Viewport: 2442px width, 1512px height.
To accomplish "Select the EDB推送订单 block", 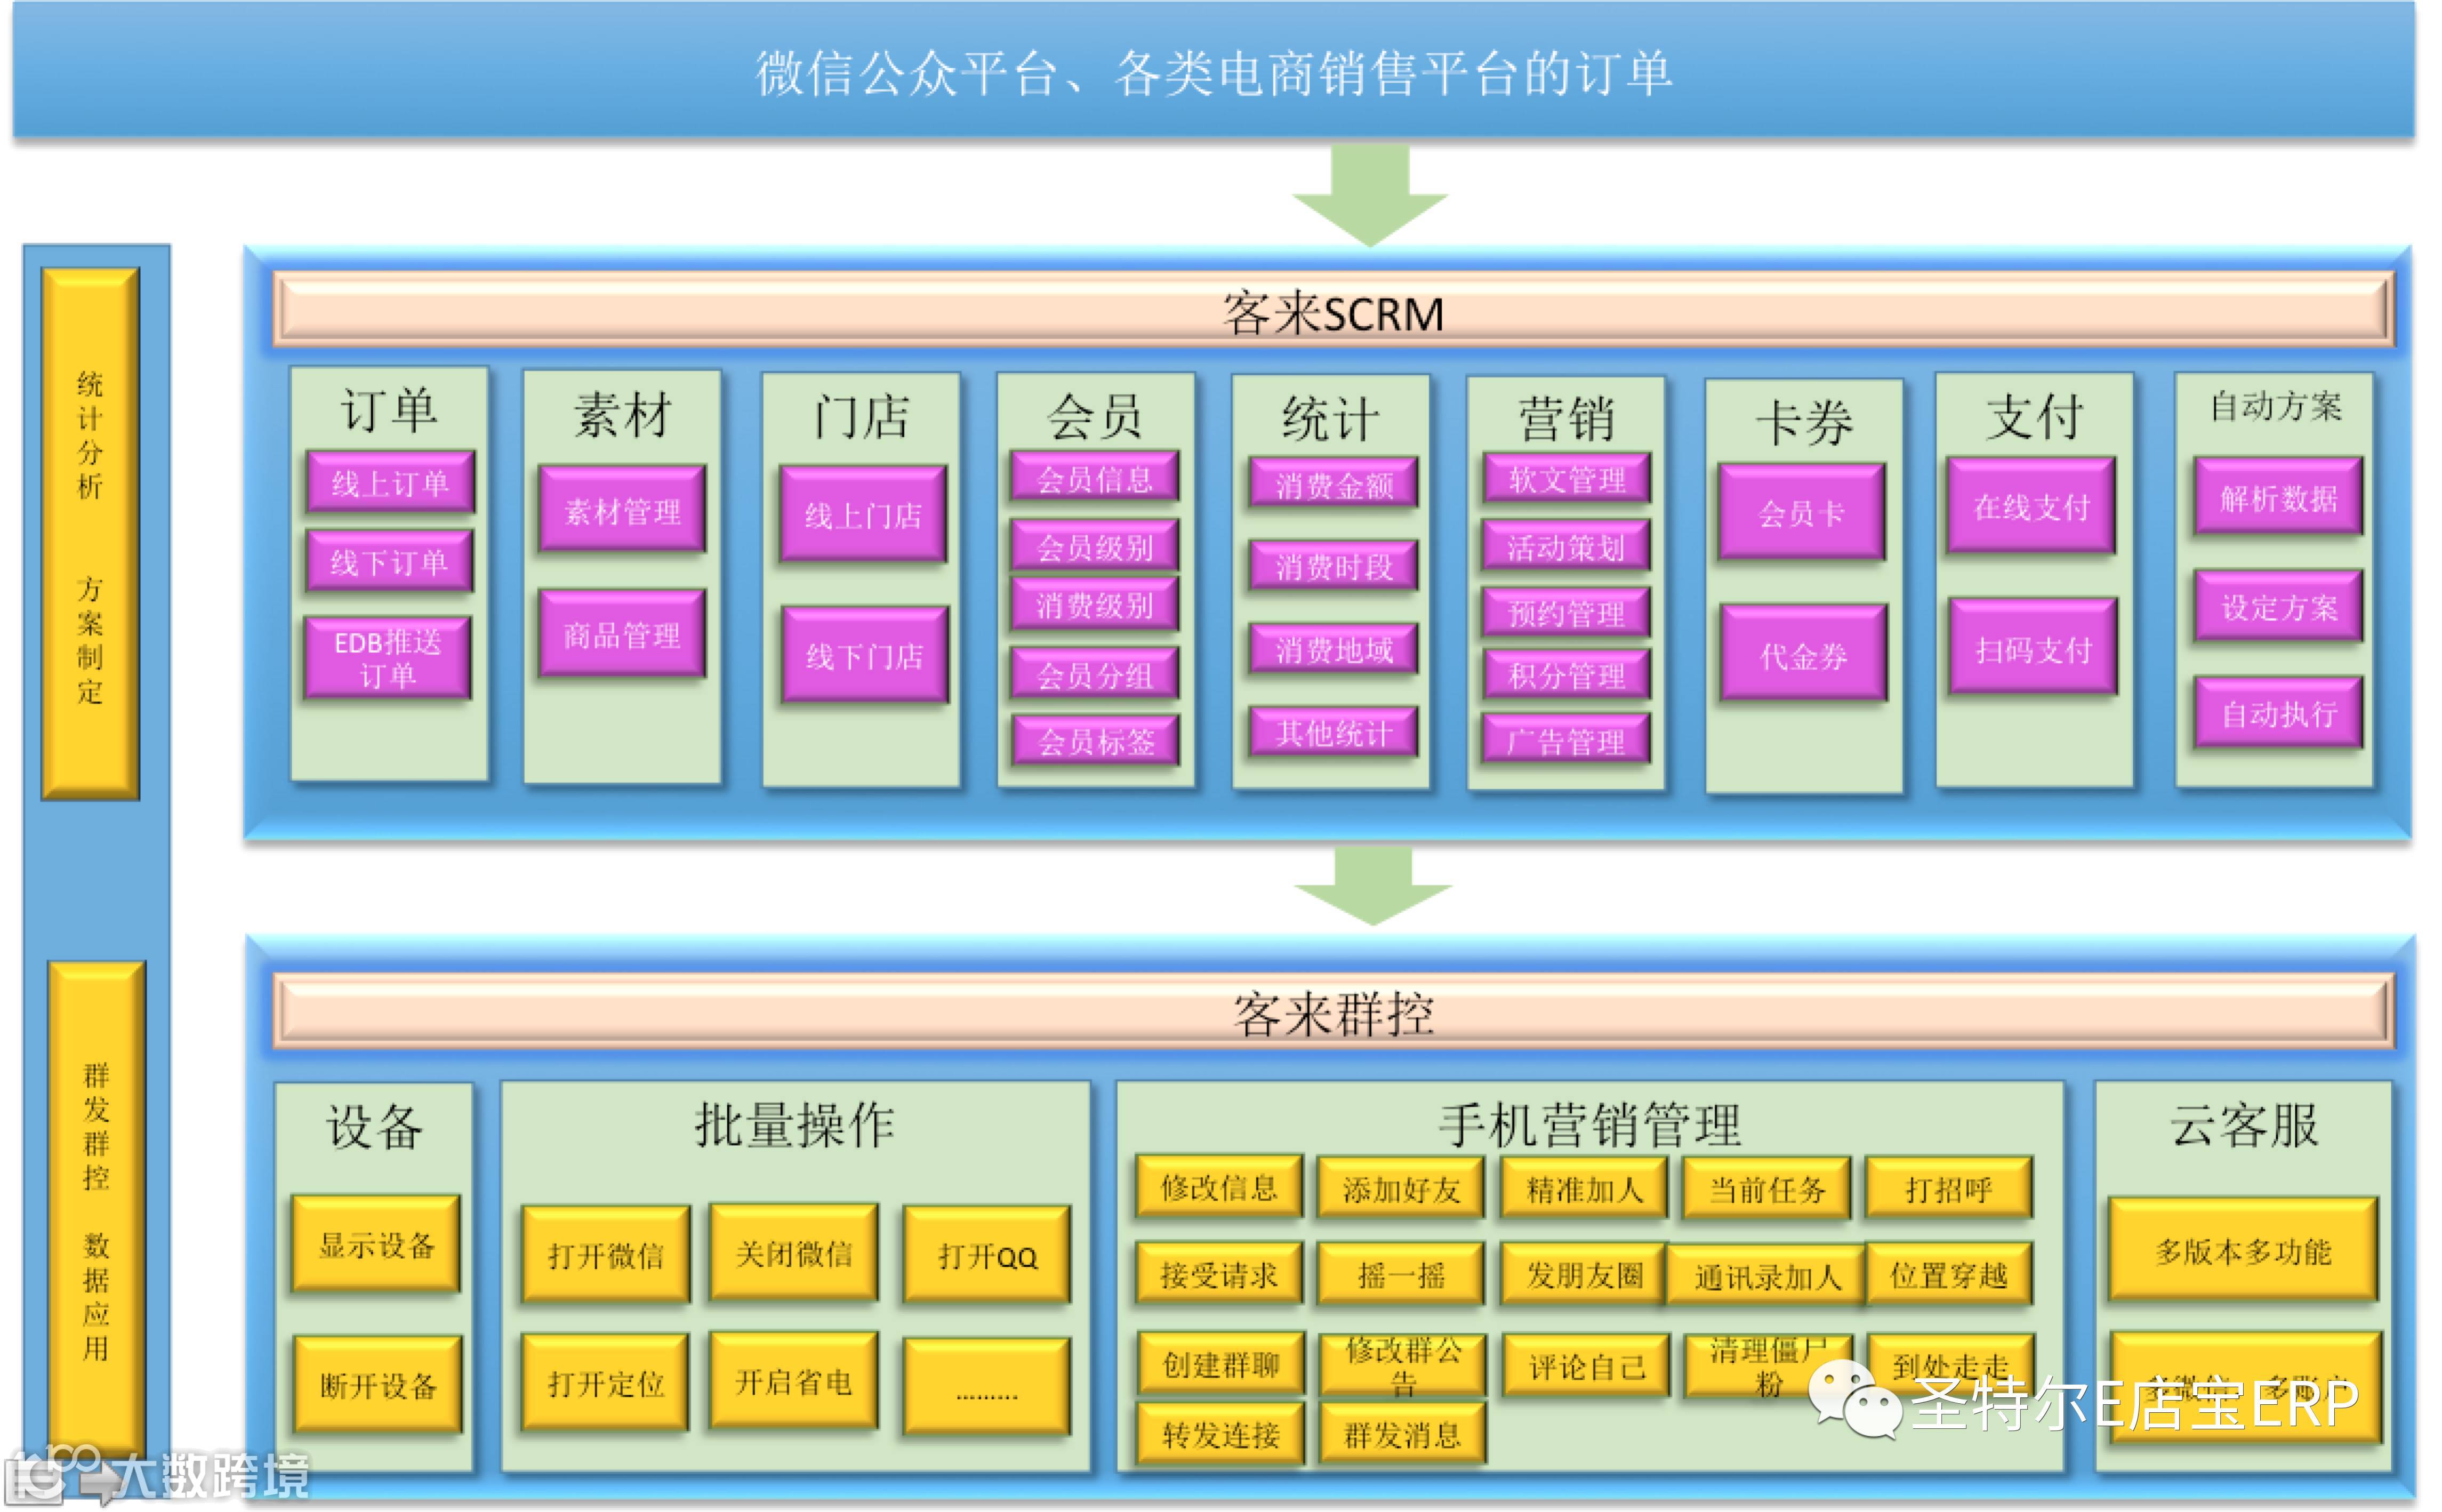I will pos(388,657).
